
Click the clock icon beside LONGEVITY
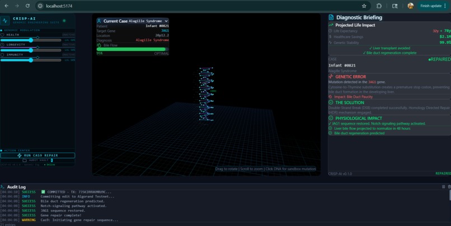tap(3, 45)
